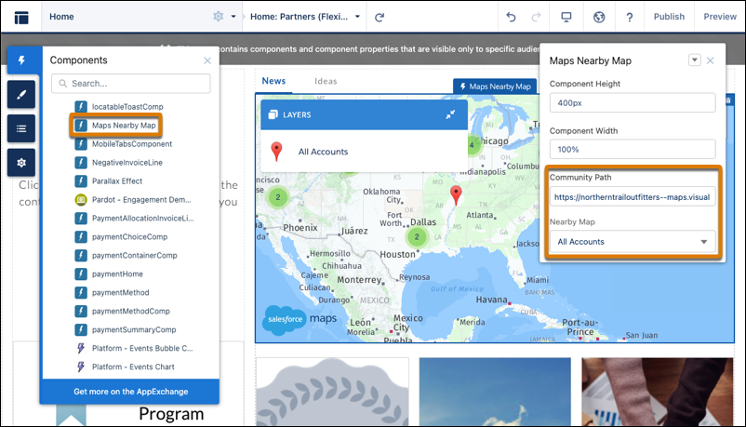Preview the site

click(720, 17)
